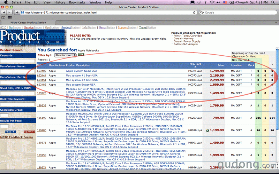
Task: Click menu bar clock Sat 4:51 PM
Action: click(259, 2)
